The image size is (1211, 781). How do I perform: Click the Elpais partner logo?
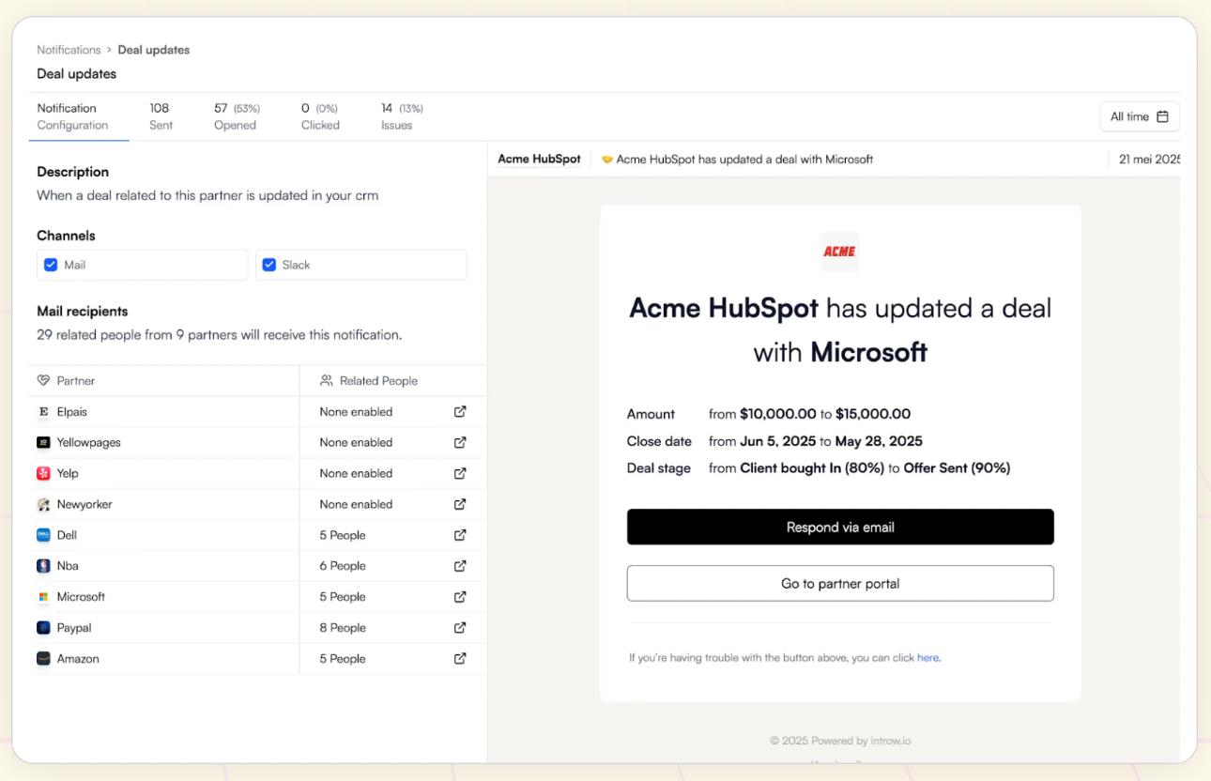click(43, 412)
